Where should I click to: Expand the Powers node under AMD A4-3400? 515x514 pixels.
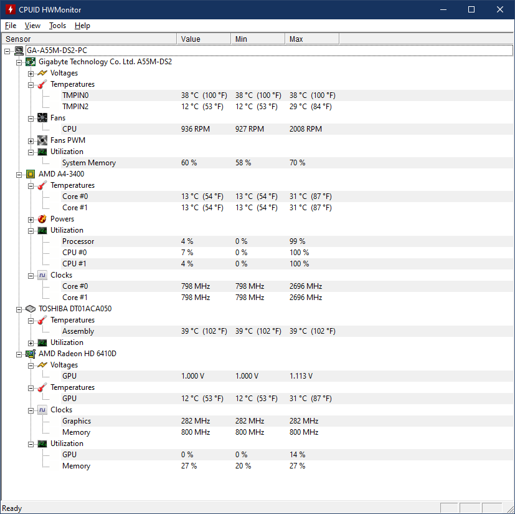coord(31,220)
